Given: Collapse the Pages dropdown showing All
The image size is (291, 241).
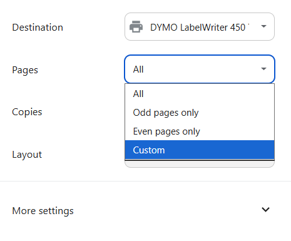Looking at the screenshot, I should (x=200, y=69).
